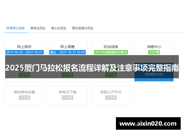Click the 2017-10-10 ~ 2017-10-31 date badge

pyautogui.click(x=24, y=52)
